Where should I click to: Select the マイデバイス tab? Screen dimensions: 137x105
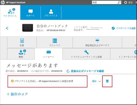pyautogui.click(x=10, y=12)
